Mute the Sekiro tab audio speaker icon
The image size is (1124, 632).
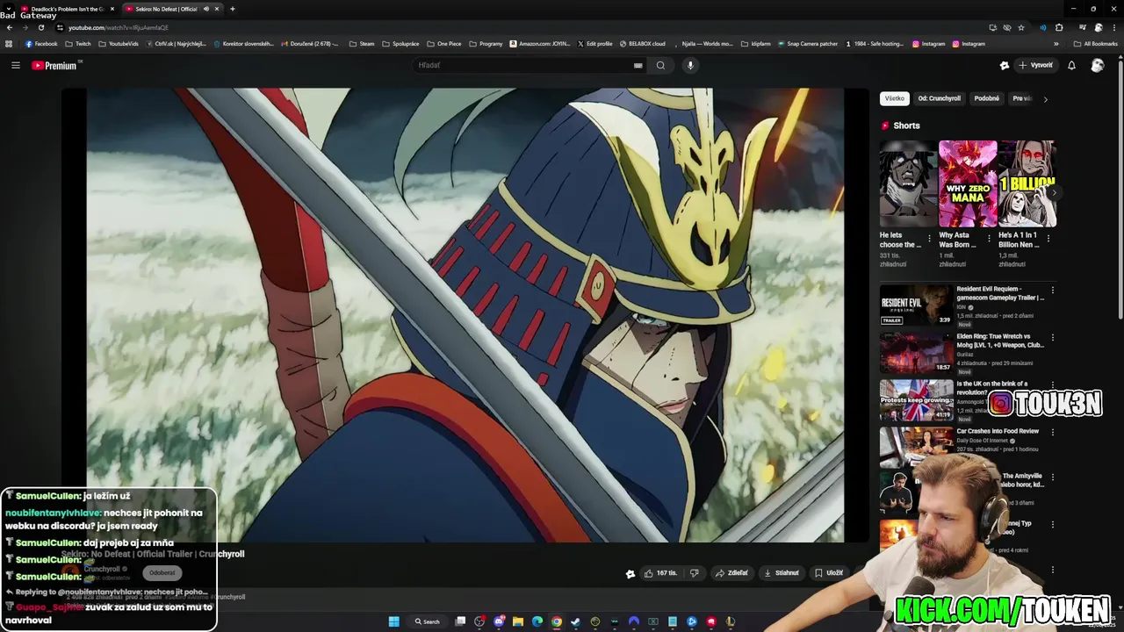(x=206, y=9)
